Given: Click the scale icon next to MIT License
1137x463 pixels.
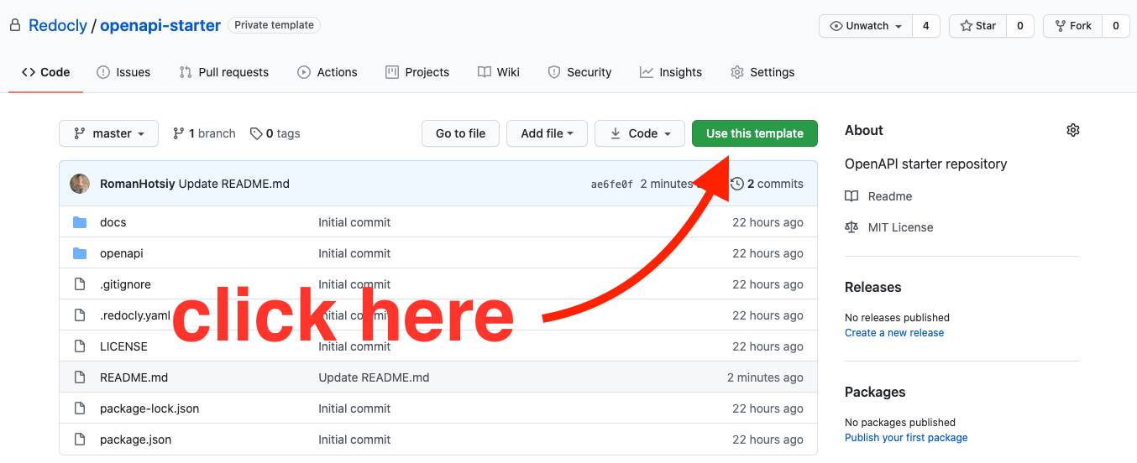Looking at the screenshot, I should point(851,227).
